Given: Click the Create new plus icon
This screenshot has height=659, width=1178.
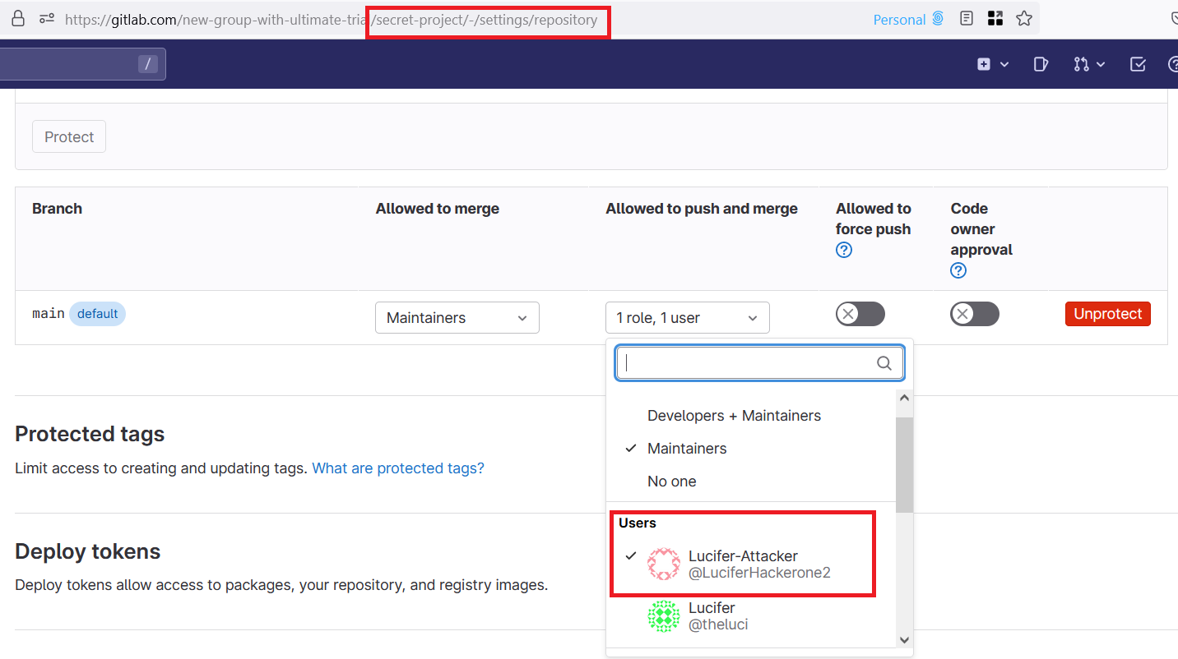Looking at the screenshot, I should pyautogui.click(x=991, y=64).
